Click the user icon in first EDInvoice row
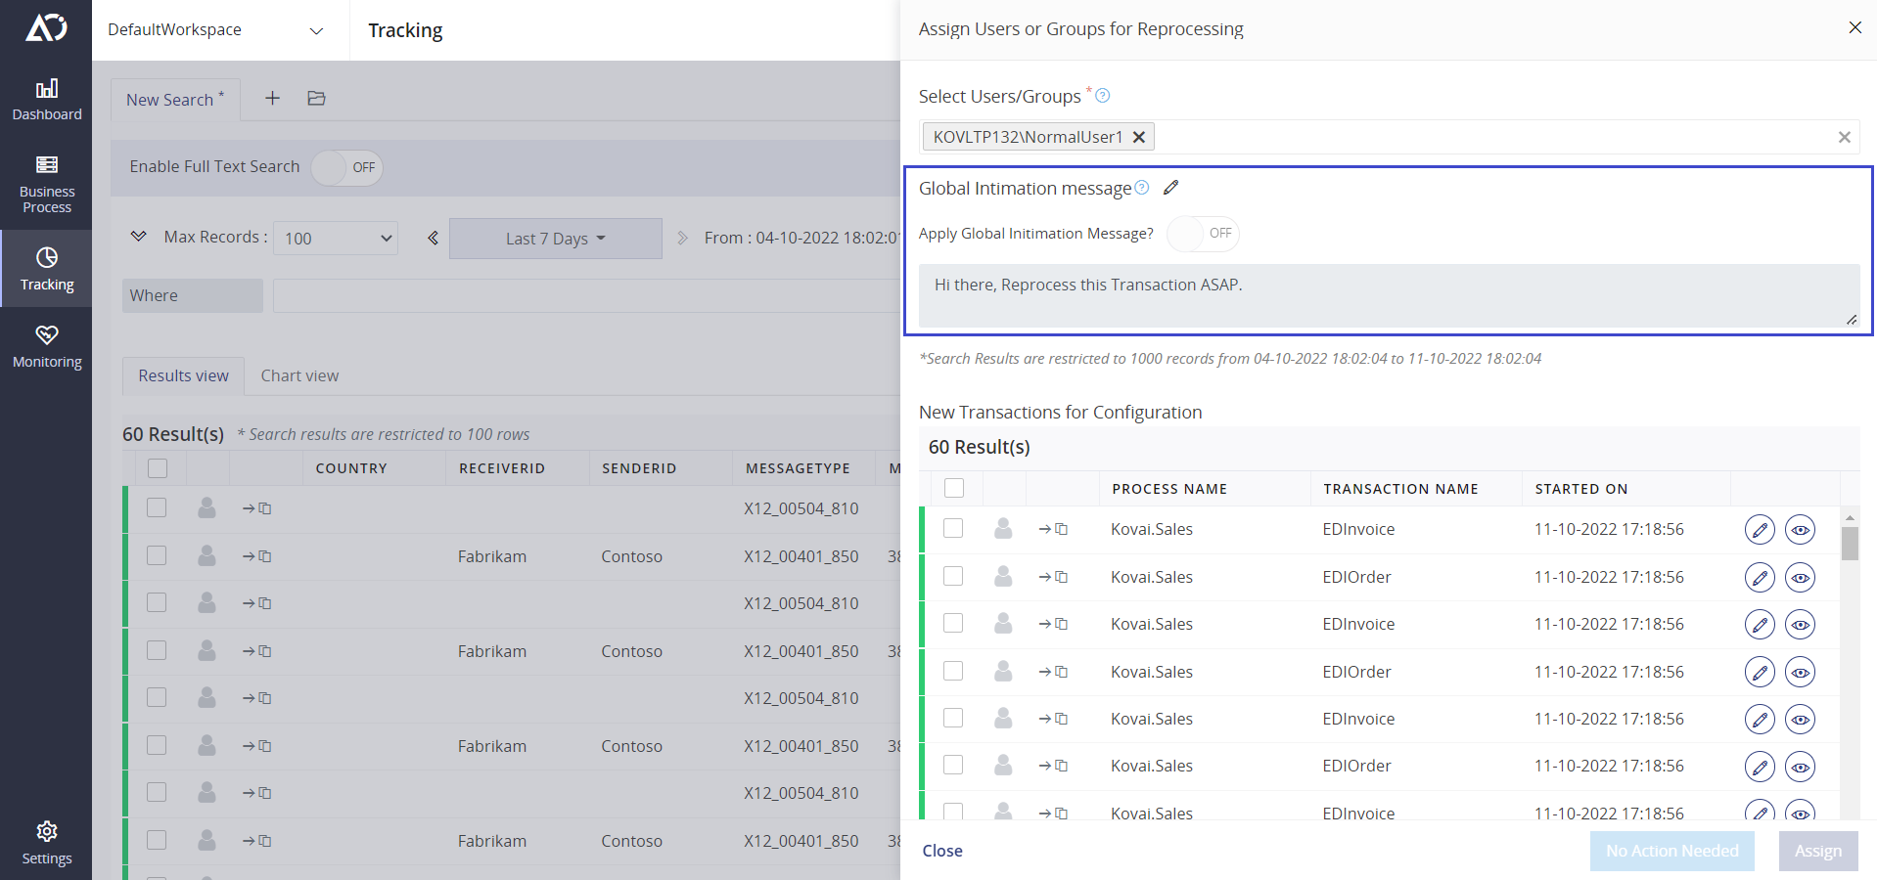Image resolution: width=1877 pixels, height=880 pixels. 1003,529
